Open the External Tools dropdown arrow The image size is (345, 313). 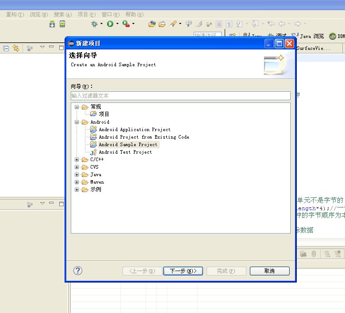[133, 23]
